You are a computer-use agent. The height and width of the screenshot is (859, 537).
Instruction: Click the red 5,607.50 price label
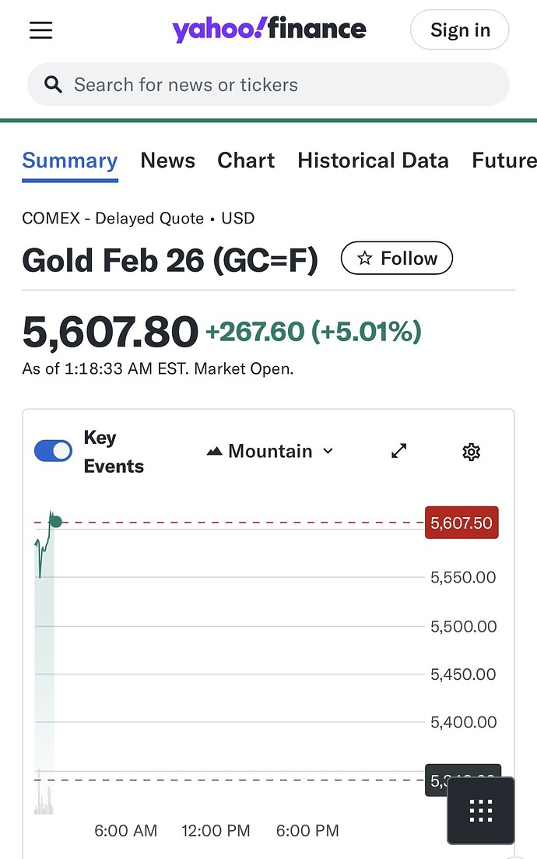462,523
